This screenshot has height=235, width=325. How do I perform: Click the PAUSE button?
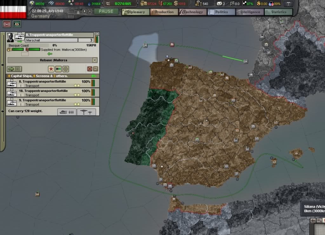point(106,11)
